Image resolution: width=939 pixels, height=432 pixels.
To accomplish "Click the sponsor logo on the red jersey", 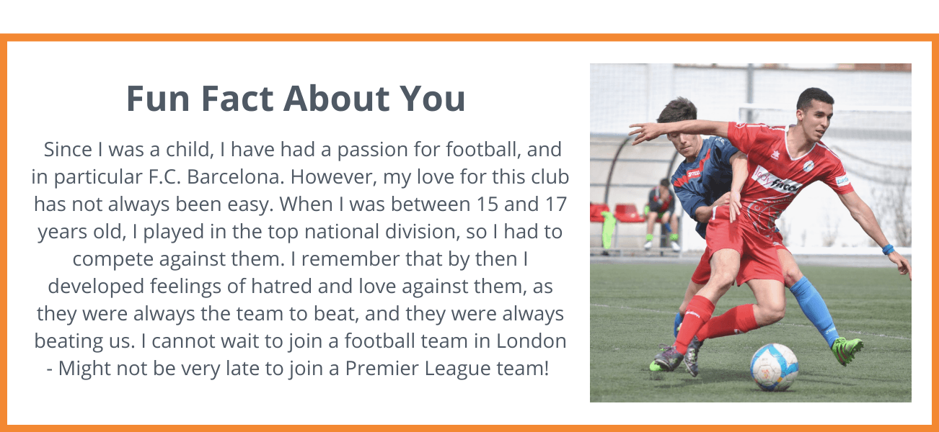I will (777, 181).
